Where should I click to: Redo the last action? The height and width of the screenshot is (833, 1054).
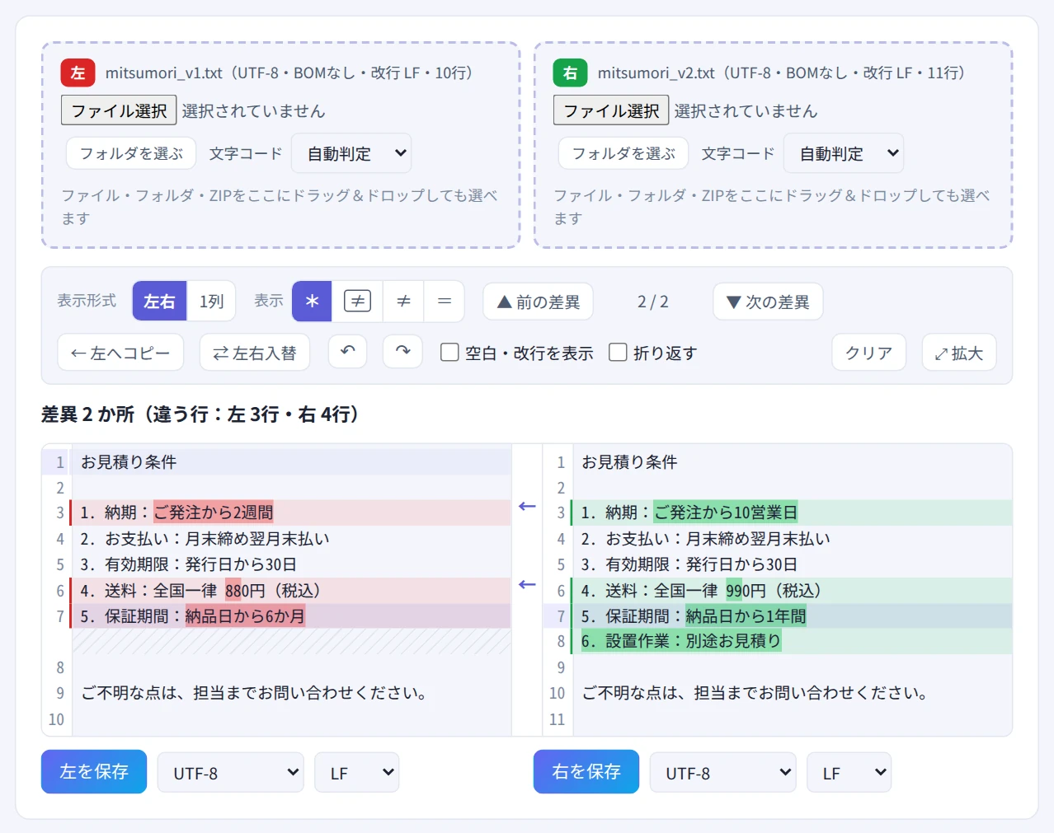[402, 352]
